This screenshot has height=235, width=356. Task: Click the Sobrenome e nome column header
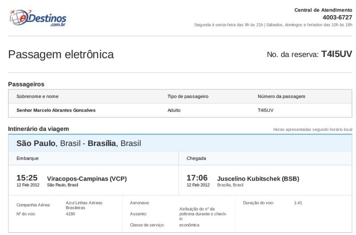coord(37,97)
